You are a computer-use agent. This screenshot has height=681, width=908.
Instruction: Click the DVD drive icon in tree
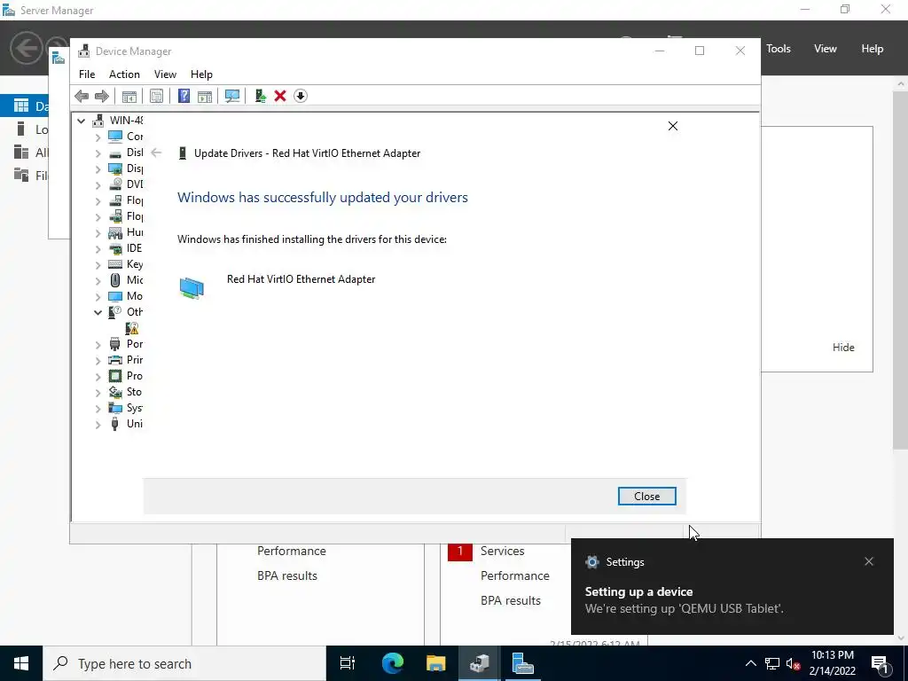115,184
